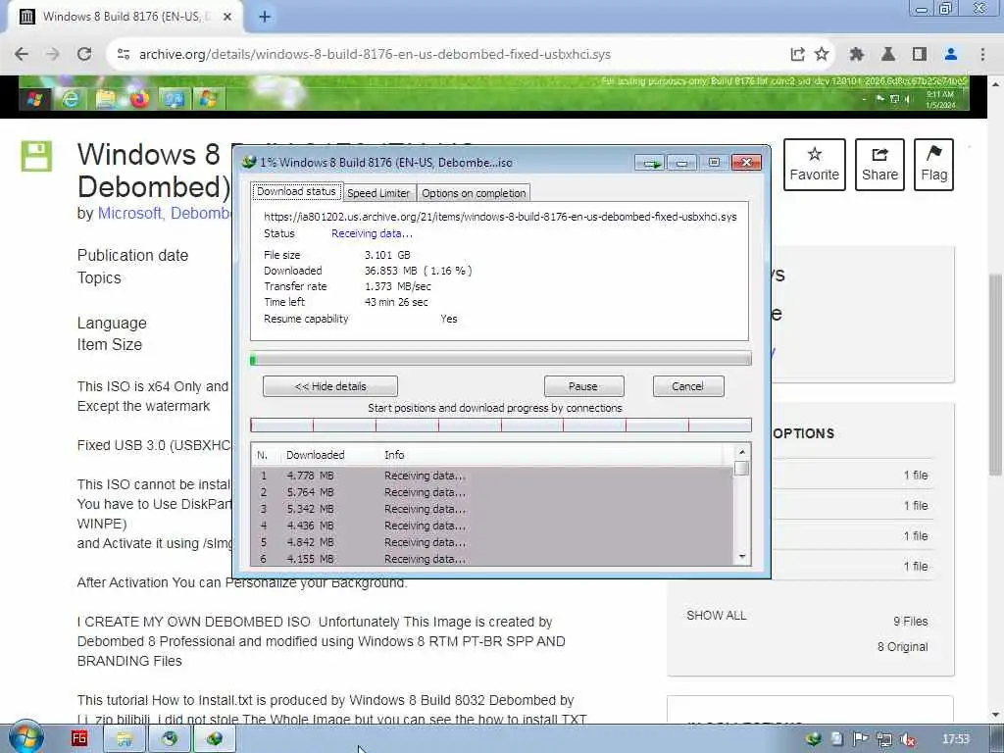Close the Windows 8 Build 8176 tab
The height and width of the screenshot is (753, 1004).
(x=227, y=17)
